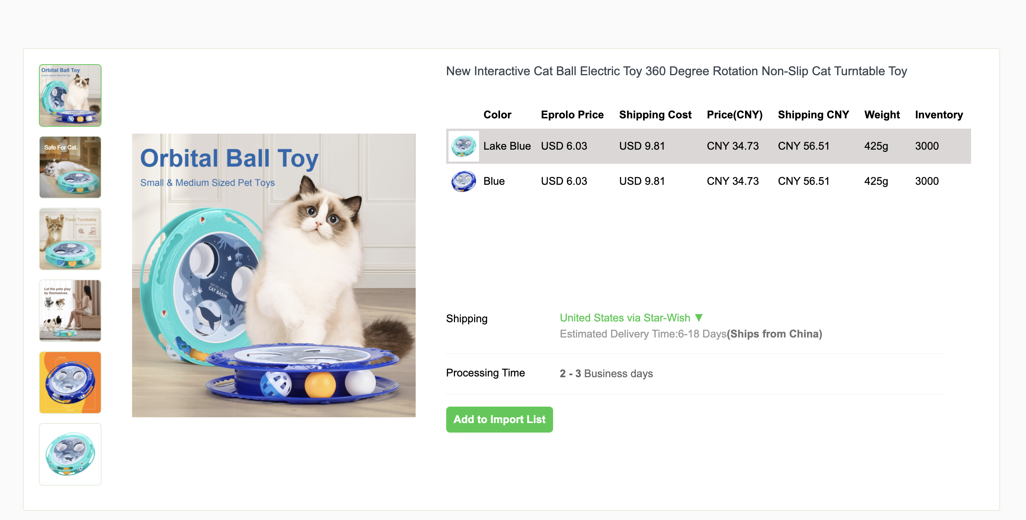This screenshot has width=1026, height=520.
Task: Show the teal toy on white thumbnail
Action: click(x=70, y=454)
